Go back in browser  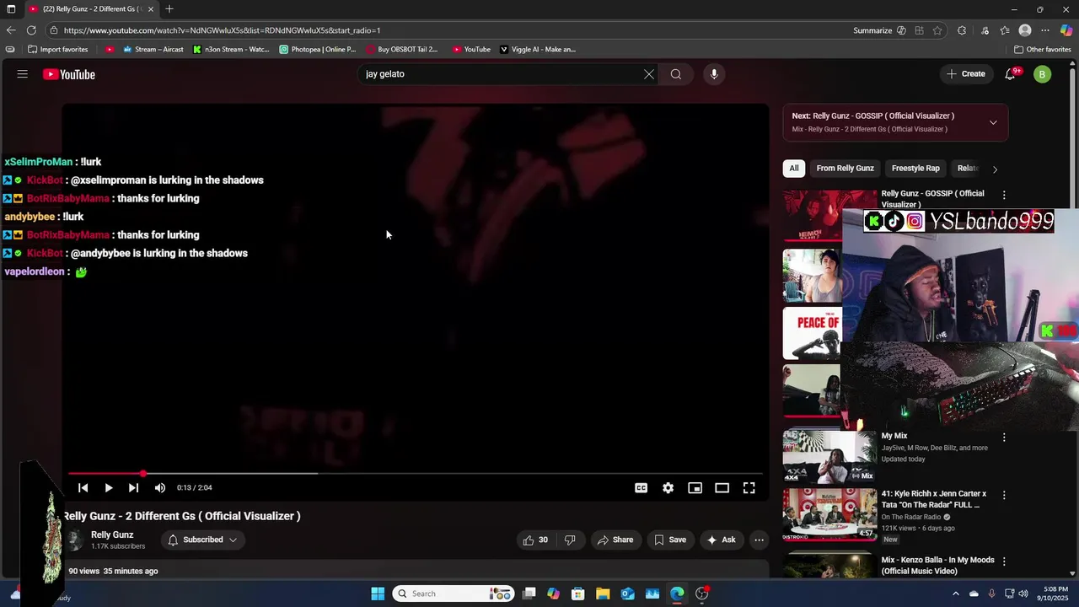point(11,30)
